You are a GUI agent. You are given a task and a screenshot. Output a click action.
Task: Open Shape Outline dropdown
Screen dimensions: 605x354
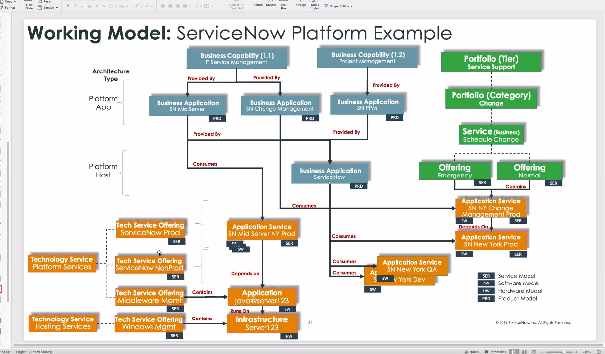[339, 6]
